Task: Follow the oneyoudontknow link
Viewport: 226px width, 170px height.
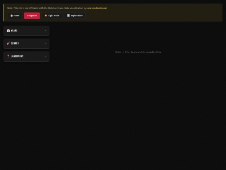Action: (x=97, y=8)
